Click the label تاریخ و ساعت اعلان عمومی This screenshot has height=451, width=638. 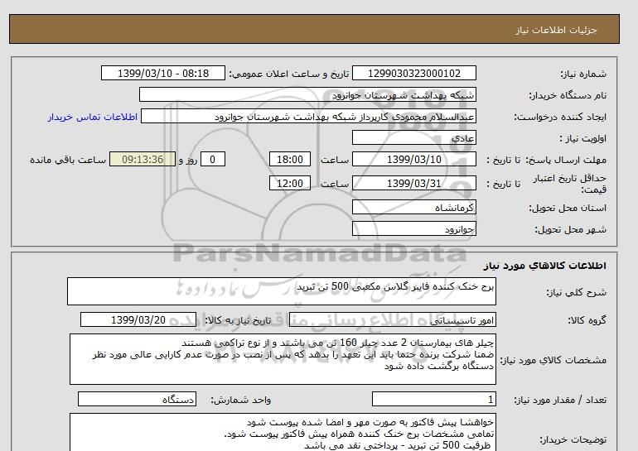[289, 74]
